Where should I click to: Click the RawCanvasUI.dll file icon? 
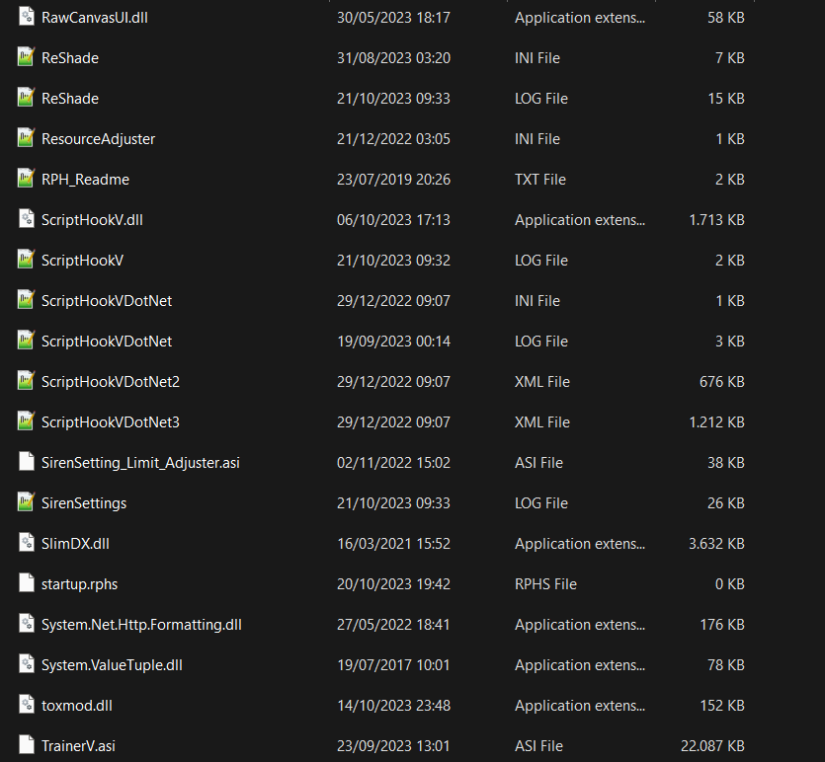coord(27,18)
